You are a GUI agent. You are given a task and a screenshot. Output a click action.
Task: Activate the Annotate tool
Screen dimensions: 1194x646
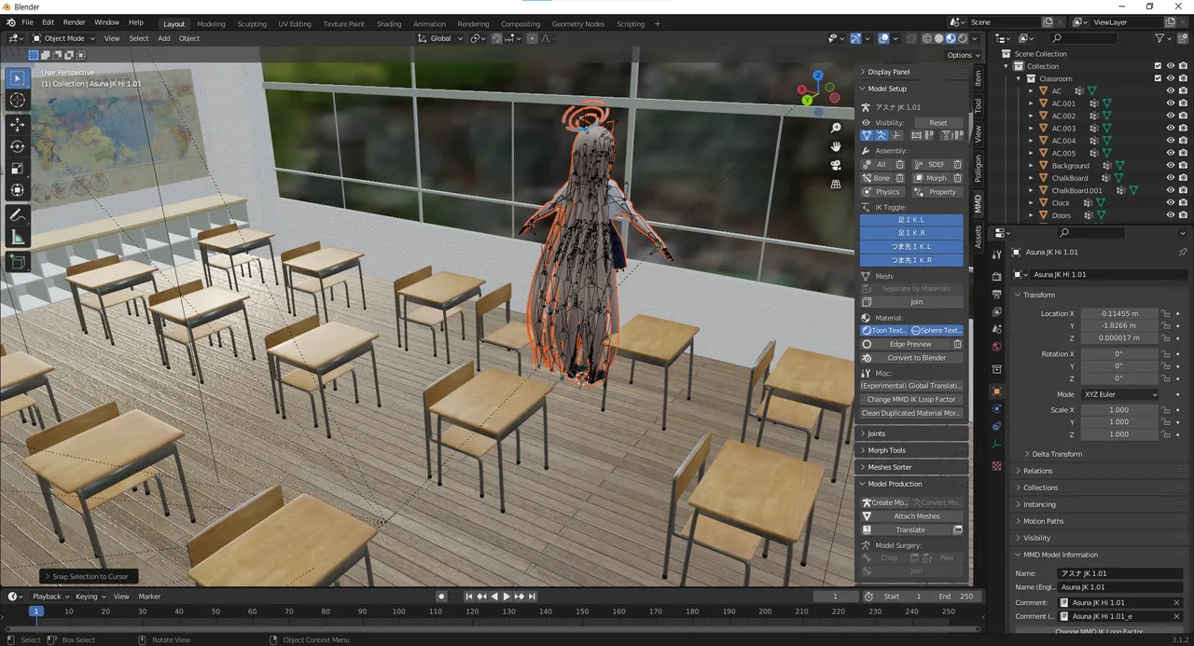17,215
